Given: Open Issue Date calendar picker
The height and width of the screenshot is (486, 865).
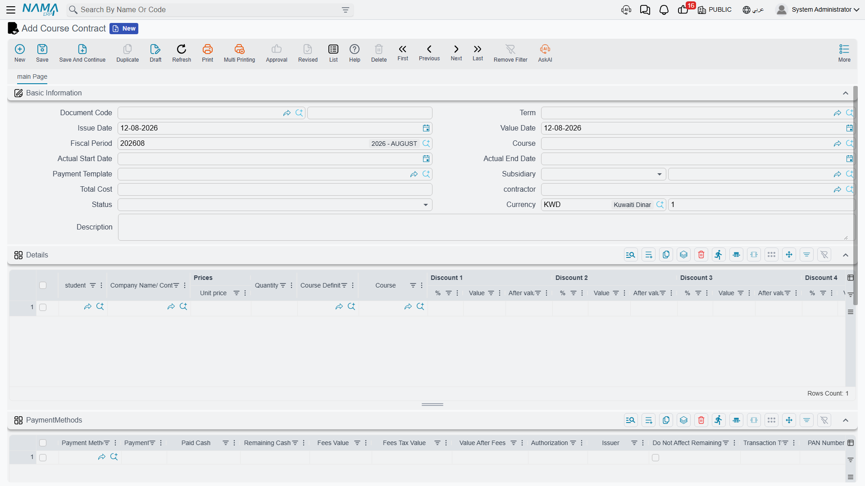Looking at the screenshot, I should [426, 128].
